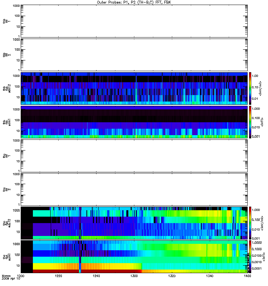
Task: Click the '1340' time axis label
Action: [210, 276]
